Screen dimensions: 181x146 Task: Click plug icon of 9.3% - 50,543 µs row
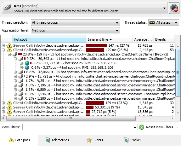pyautogui.click(x=21, y=59)
